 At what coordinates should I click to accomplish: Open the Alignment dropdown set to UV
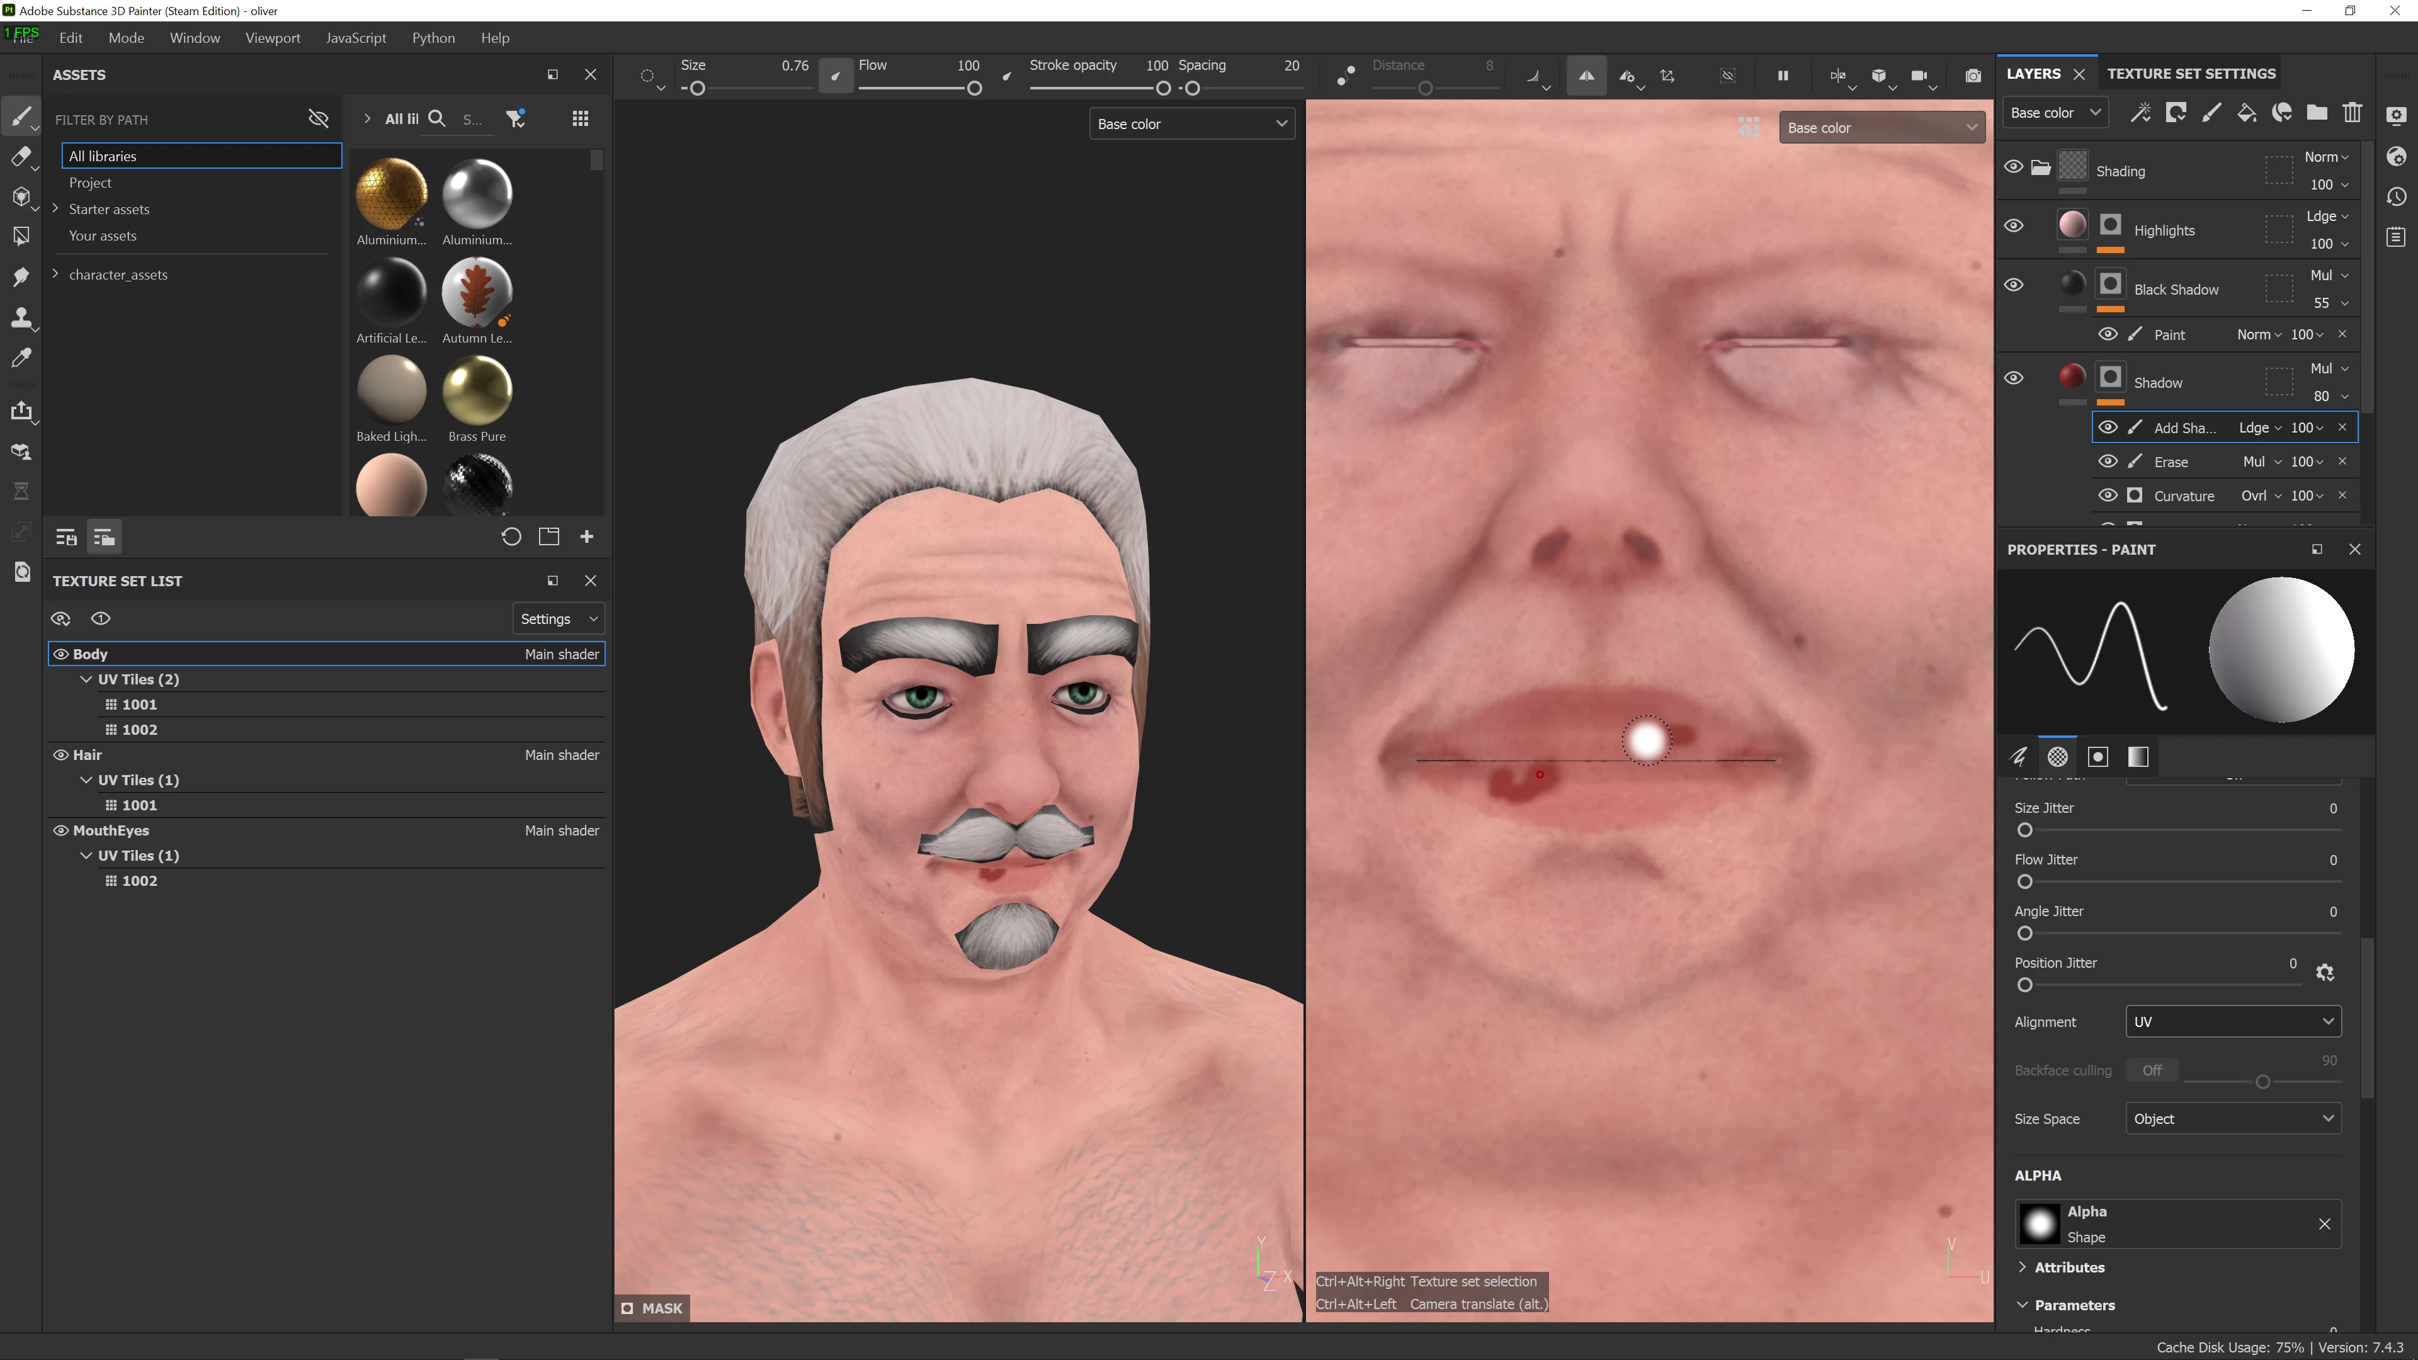[2232, 1021]
